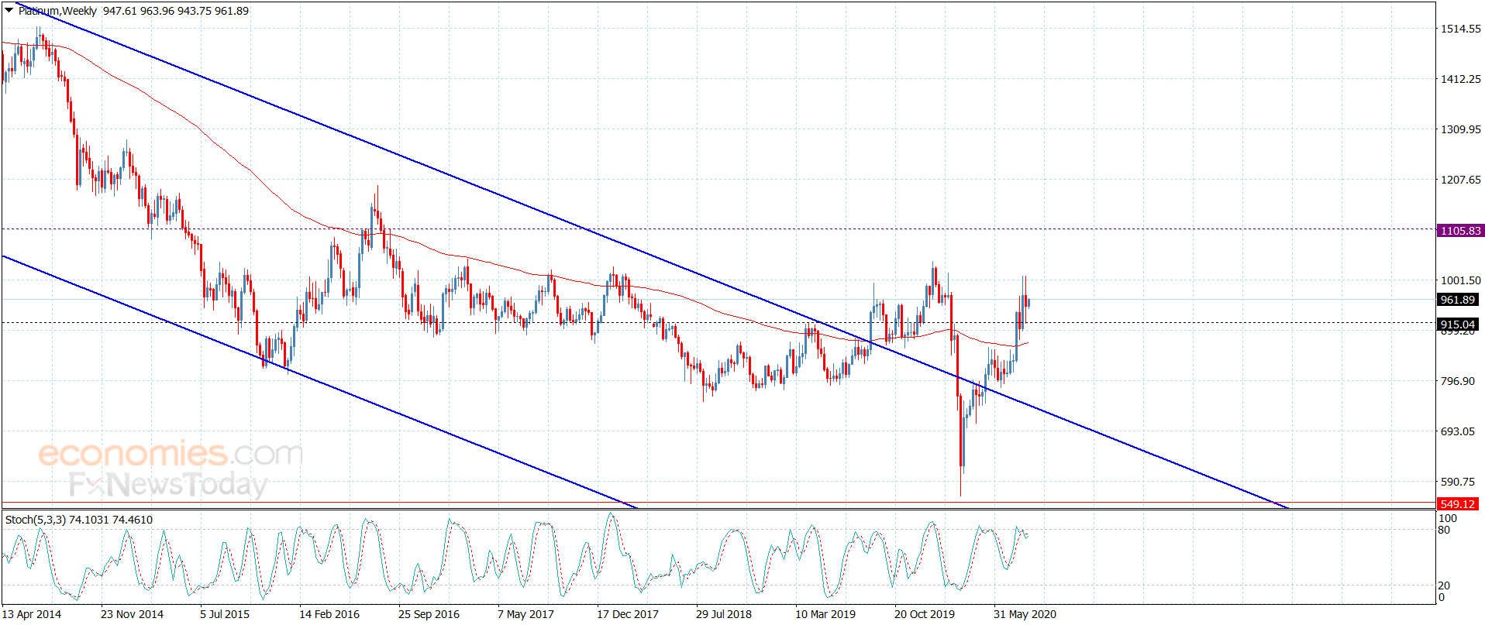Select the 7 May 2017 date label
The width and height of the screenshot is (1485, 625).
525,614
